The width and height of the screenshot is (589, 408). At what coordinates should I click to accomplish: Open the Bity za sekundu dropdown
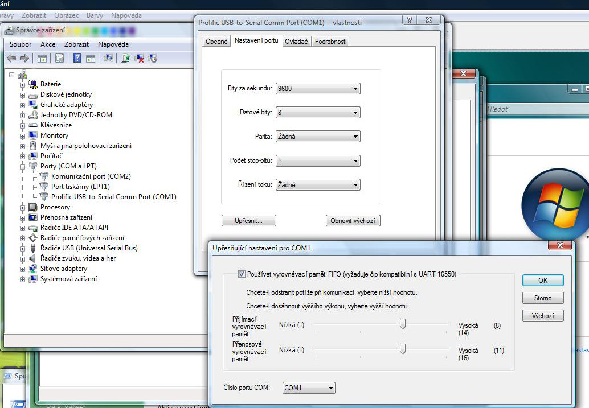[317, 89]
